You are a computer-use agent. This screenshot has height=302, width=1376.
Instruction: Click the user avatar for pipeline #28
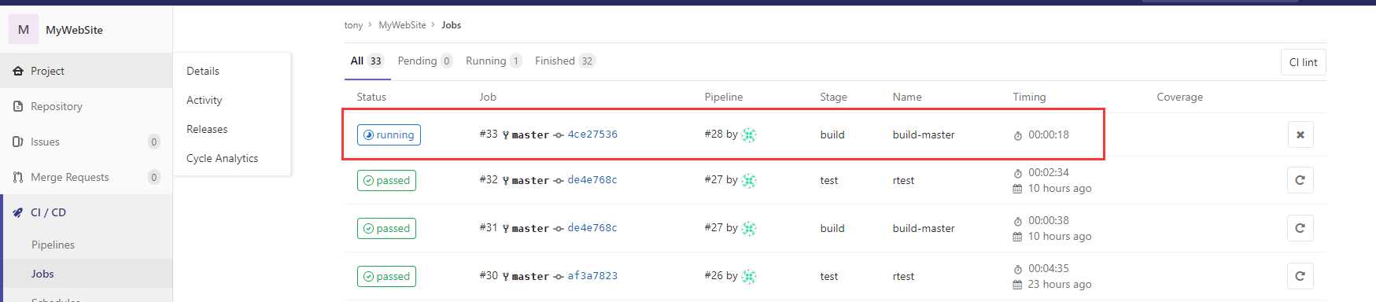pyautogui.click(x=749, y=134)
